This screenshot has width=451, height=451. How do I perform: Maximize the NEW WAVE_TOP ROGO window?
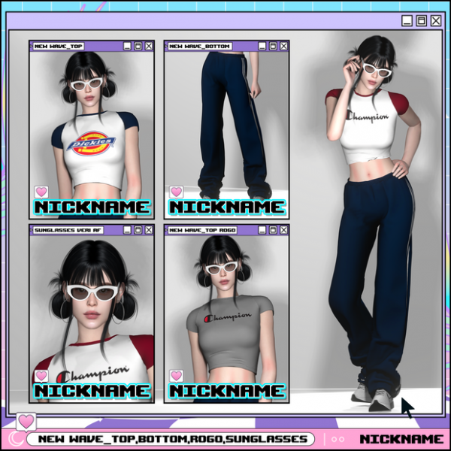[273, 230]
